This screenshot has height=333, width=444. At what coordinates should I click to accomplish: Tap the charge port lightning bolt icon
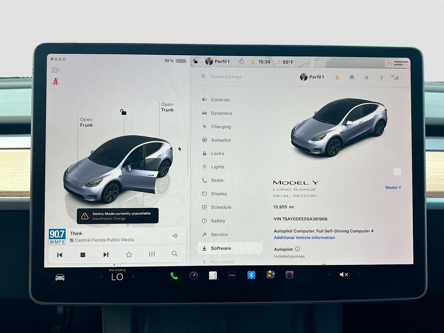180,149
